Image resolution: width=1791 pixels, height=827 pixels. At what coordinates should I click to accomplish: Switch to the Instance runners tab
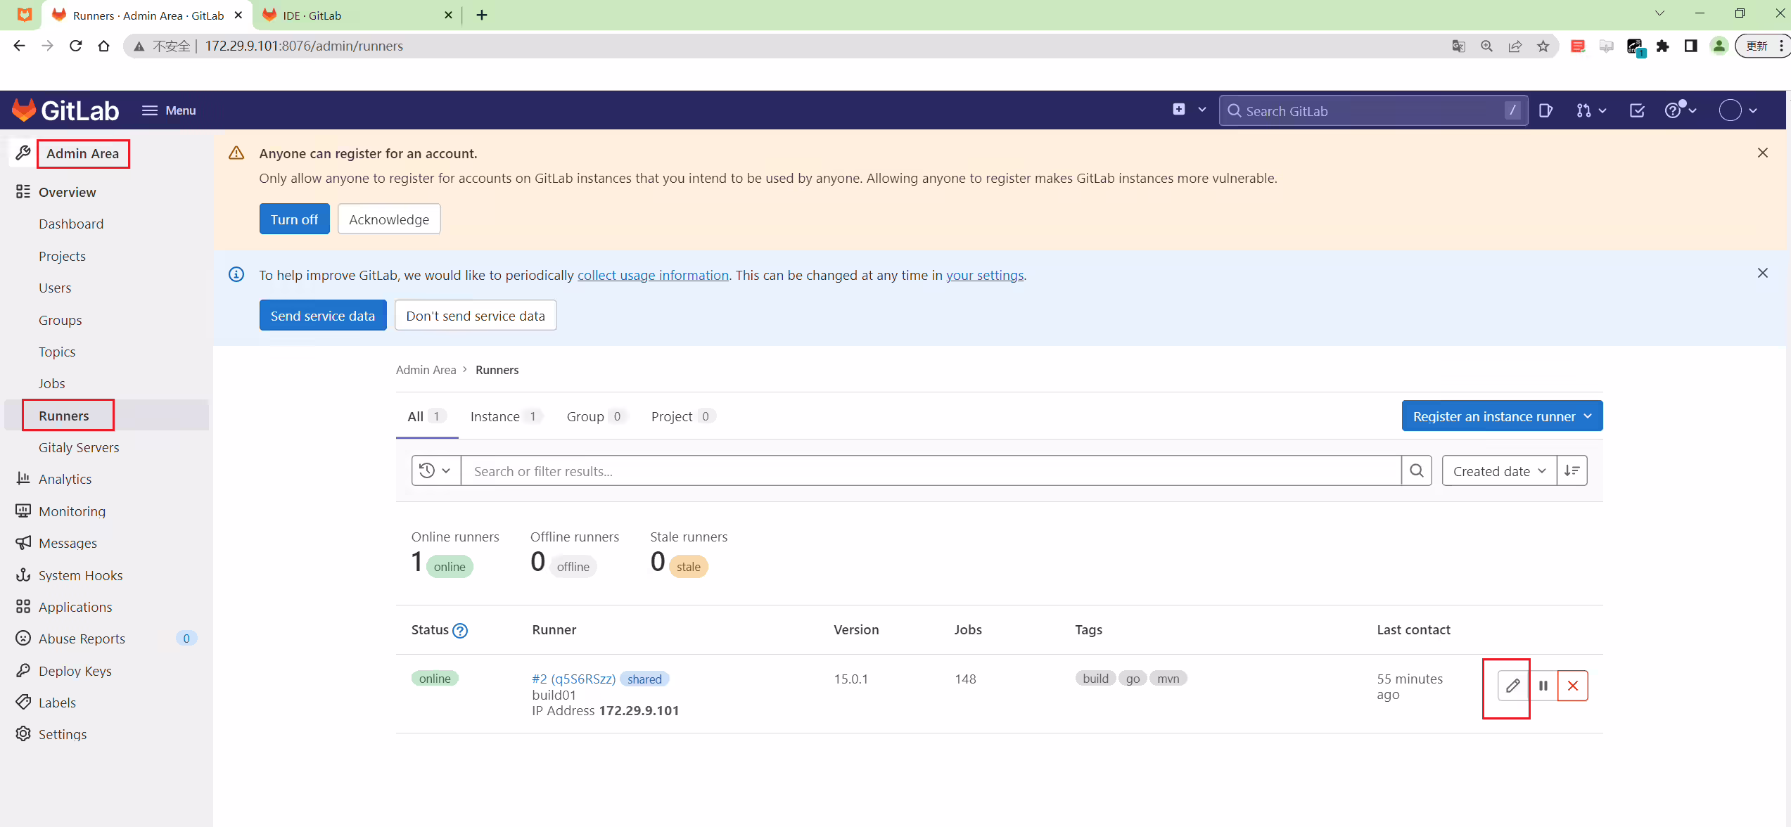coord(506,416)
